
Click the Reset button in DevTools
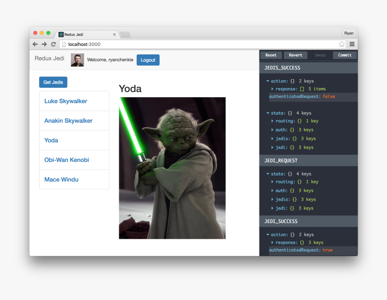[x=271, y=55]
